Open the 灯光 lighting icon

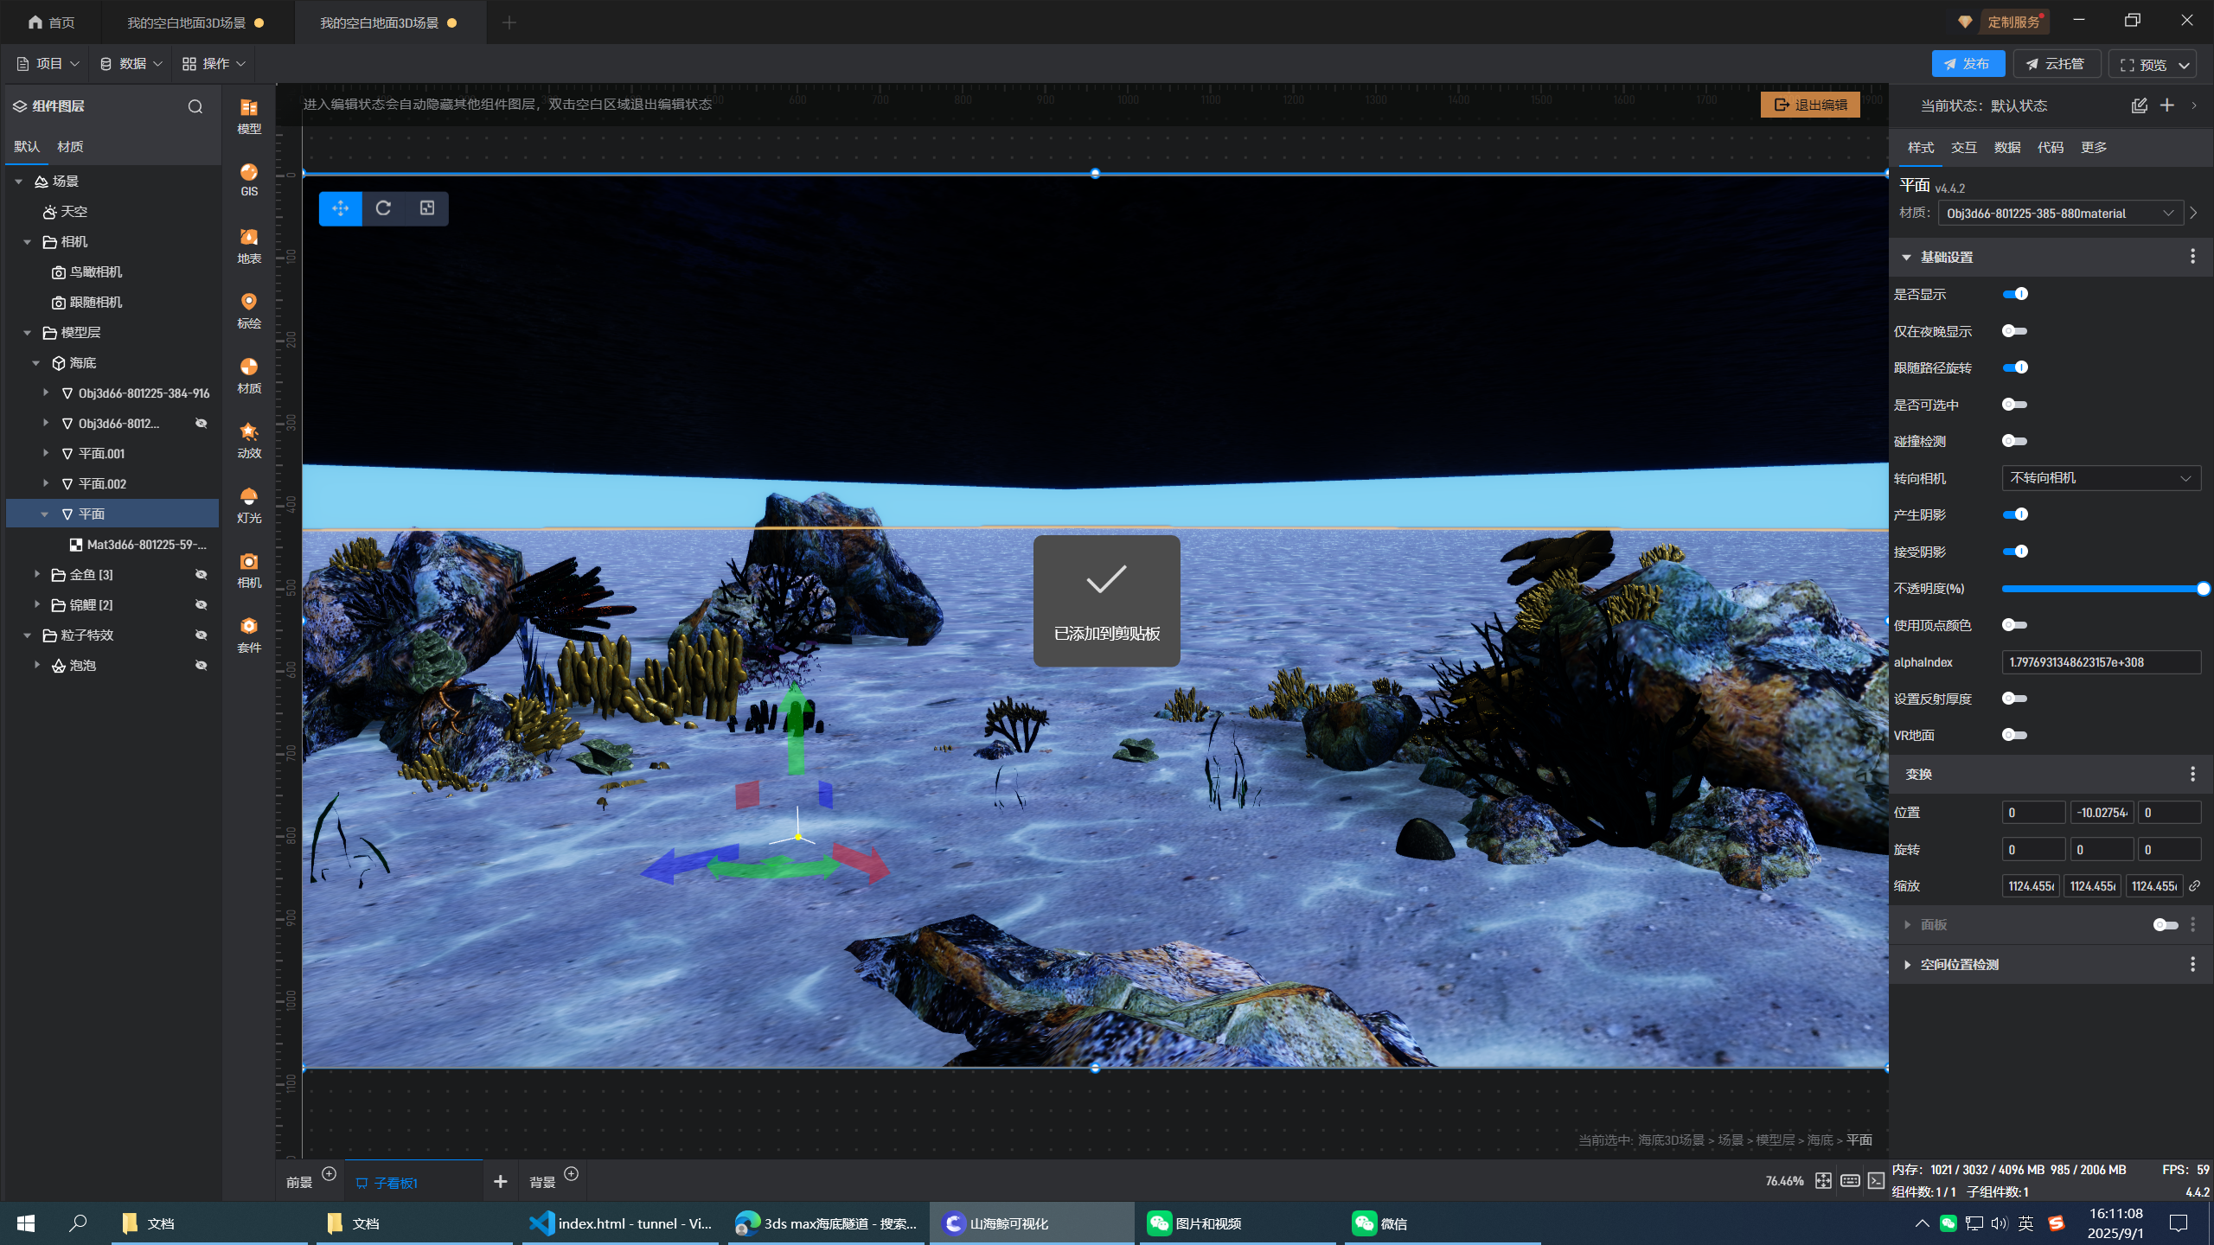click(249, 505)
